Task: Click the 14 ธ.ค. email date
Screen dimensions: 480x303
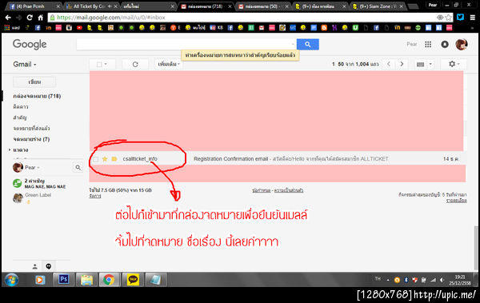Action: pos(450,159)
